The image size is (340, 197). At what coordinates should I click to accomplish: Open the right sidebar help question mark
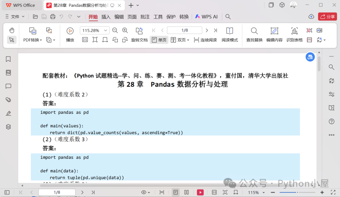(331, 121)
